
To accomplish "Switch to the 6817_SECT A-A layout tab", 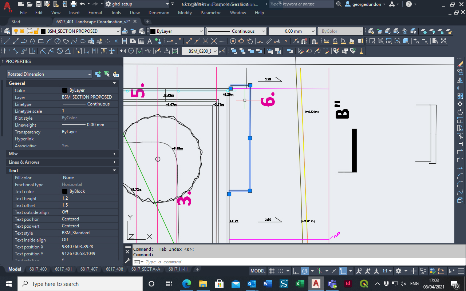I will 146,269.
